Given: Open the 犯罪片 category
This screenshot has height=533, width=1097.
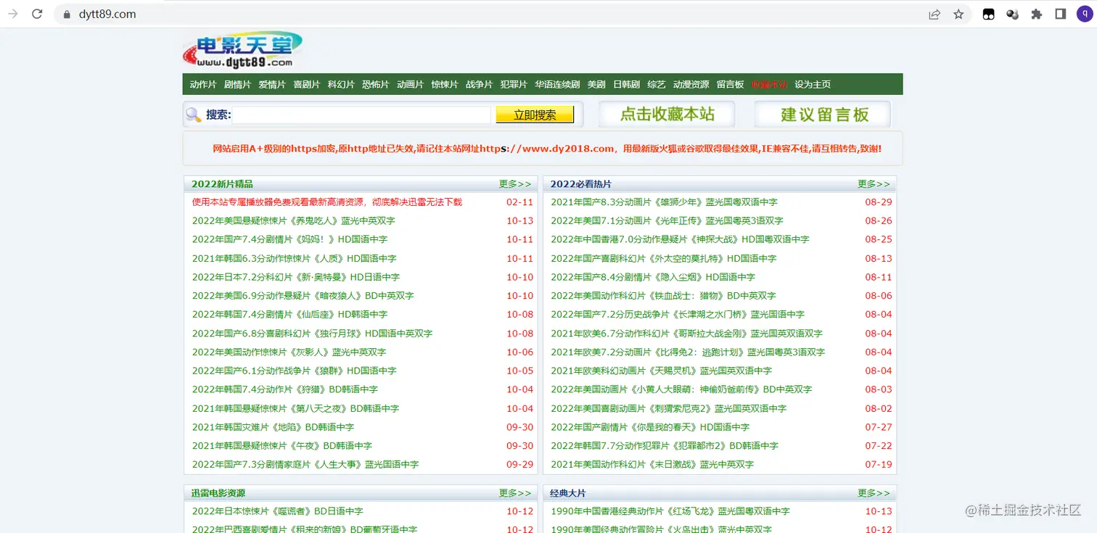Looking at the screenshot, I should click(x=514, y=84).
